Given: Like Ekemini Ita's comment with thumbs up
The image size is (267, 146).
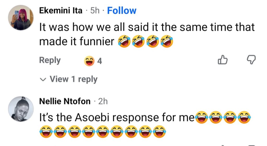Looking at the screenshot, I should click(x=223, y=60).
